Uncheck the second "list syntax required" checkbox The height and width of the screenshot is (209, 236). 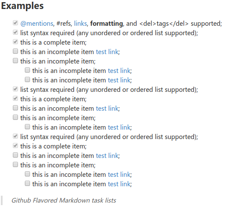tap(15, 89)
